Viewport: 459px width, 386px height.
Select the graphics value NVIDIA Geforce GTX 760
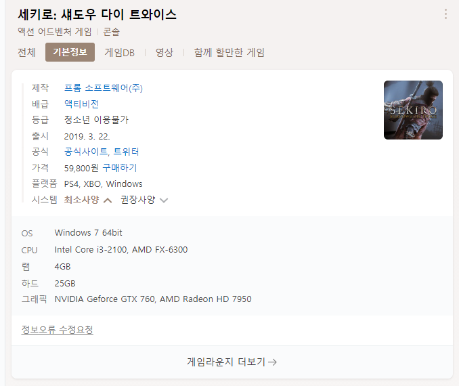pyautogui.click(x=105, y=299)
